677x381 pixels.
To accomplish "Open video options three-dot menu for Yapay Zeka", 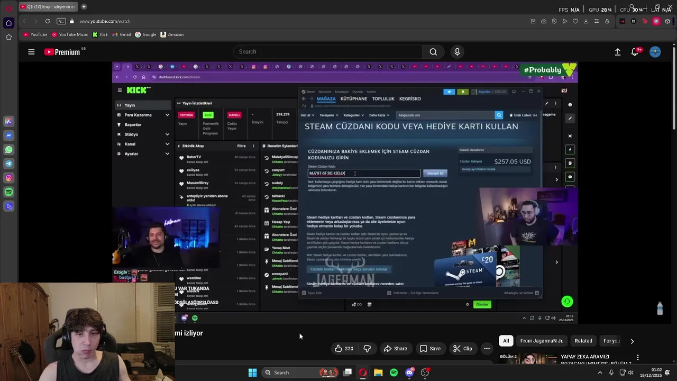I will [x=638, y=358].
